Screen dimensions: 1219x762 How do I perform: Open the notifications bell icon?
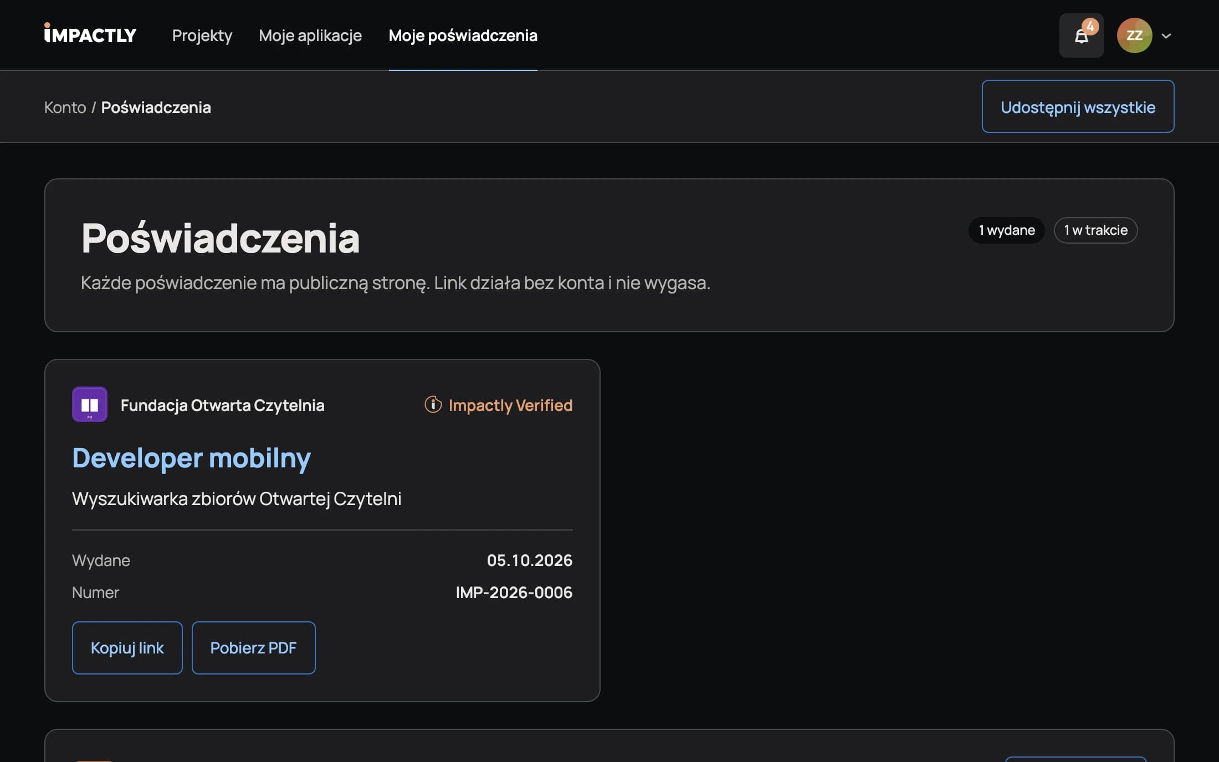[1081, 35]
